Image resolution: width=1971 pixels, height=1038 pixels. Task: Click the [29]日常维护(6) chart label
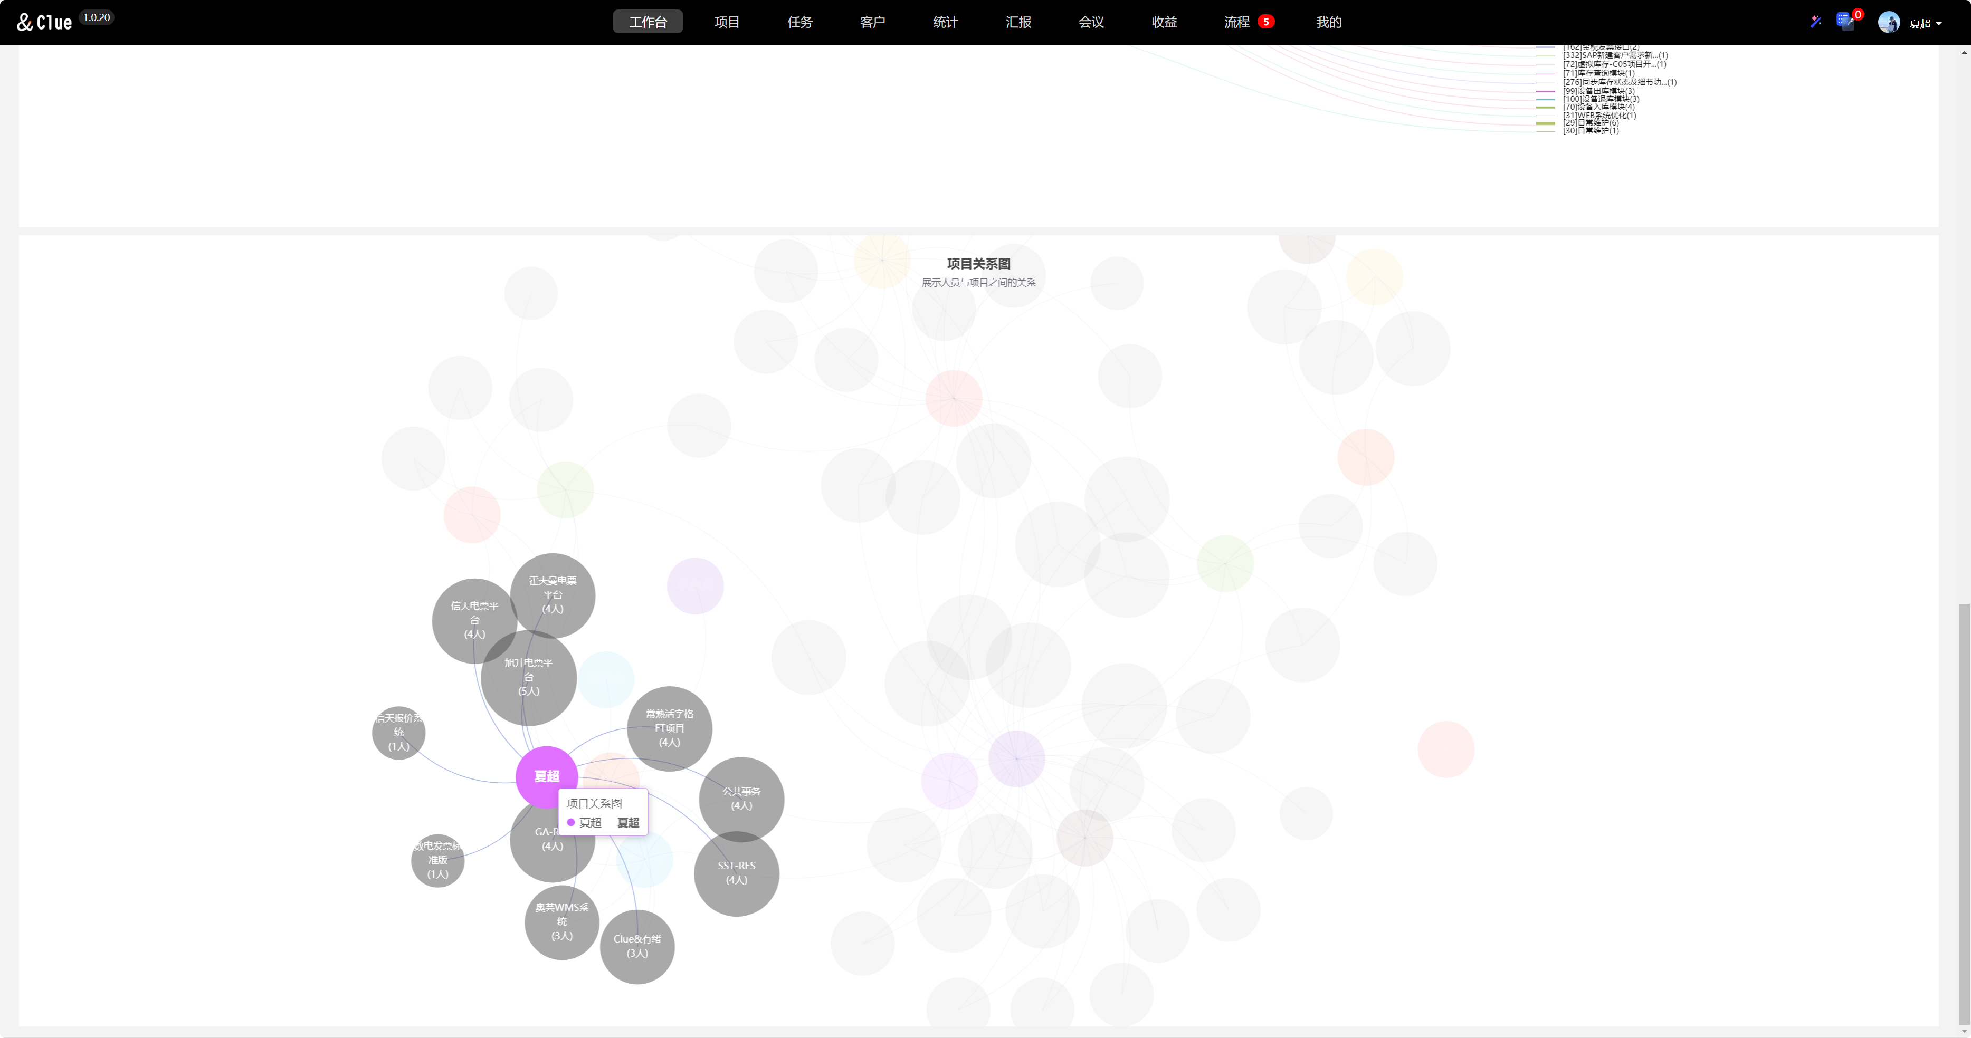pyautogui.click(x=1591, y=122)
